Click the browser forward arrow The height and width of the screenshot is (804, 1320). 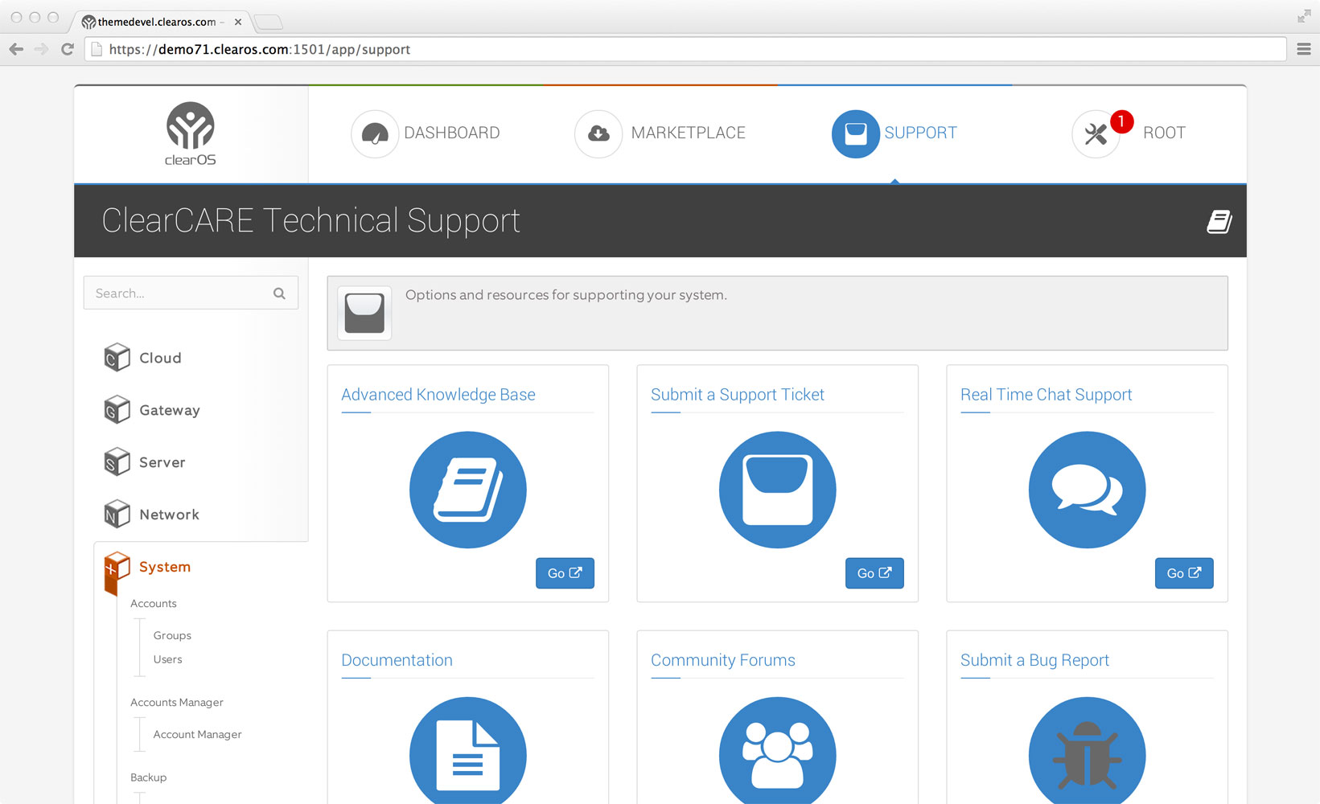coord(42,49)
